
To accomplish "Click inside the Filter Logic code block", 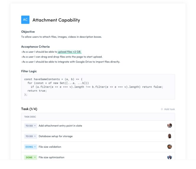I will coord(98,87).
